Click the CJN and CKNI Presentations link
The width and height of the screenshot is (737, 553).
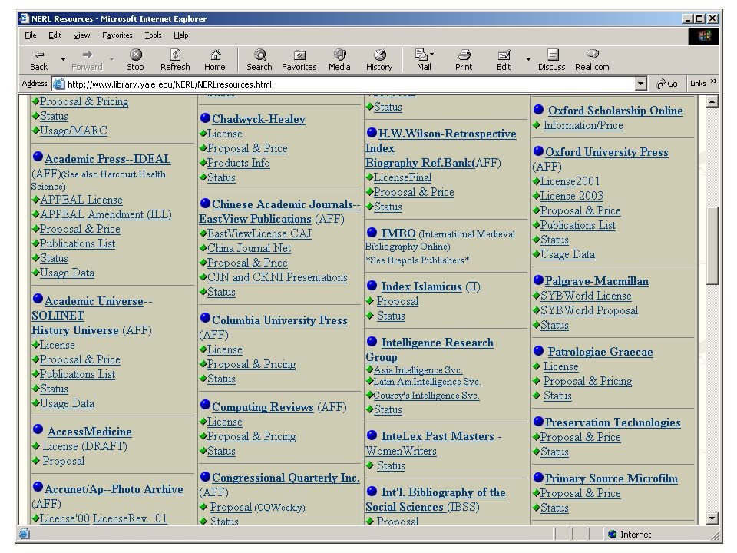tap(277, 277)
